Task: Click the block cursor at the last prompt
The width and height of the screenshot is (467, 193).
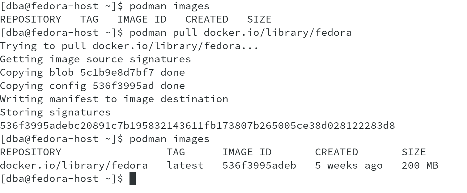Action: (x=133, y=178)
